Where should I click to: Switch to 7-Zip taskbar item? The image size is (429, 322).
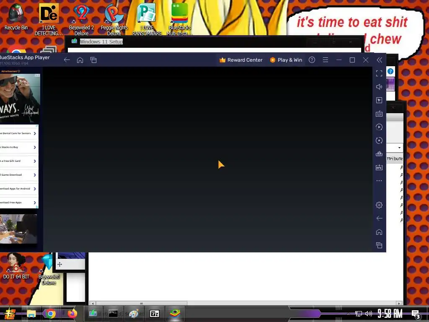pos(155,314)
